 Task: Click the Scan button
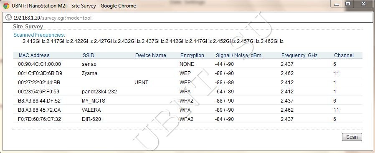click(x=352, y=137)
